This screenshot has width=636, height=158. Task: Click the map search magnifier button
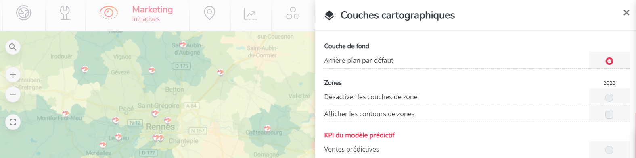pyautogui.click(x=13, y=47)
